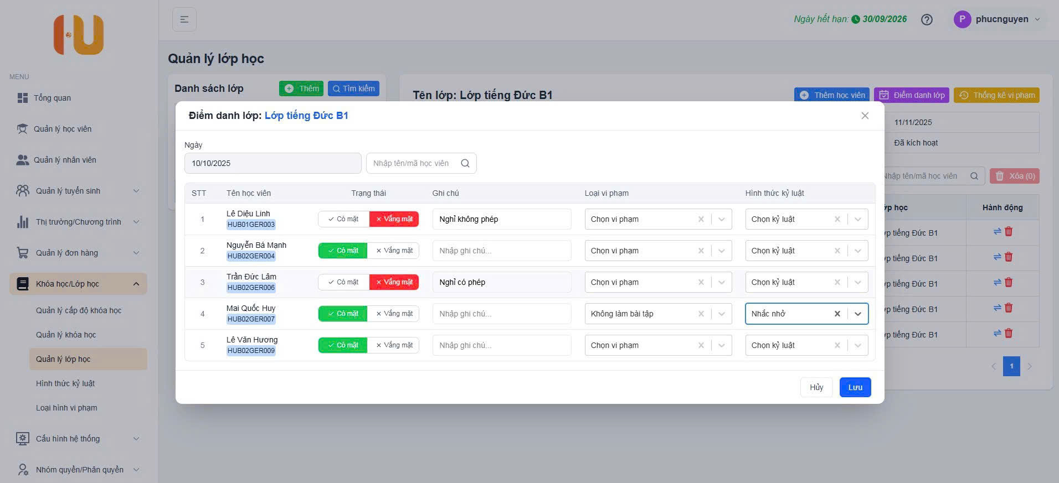The image size is (1059, 483).
Task: Open violation type dropdown for Lê Diệu Linh
Action: point(721,219)
